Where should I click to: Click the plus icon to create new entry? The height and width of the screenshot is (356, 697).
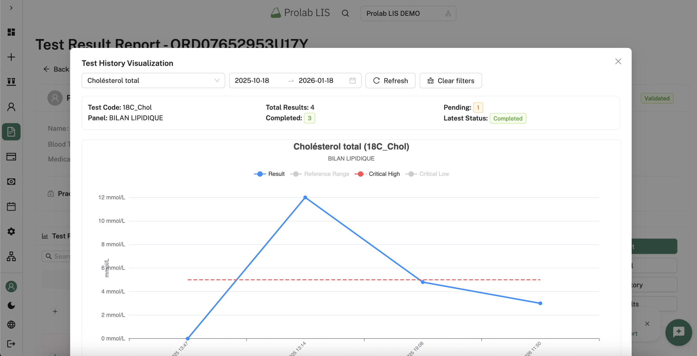pyautogui.click(x=11, y=57)
